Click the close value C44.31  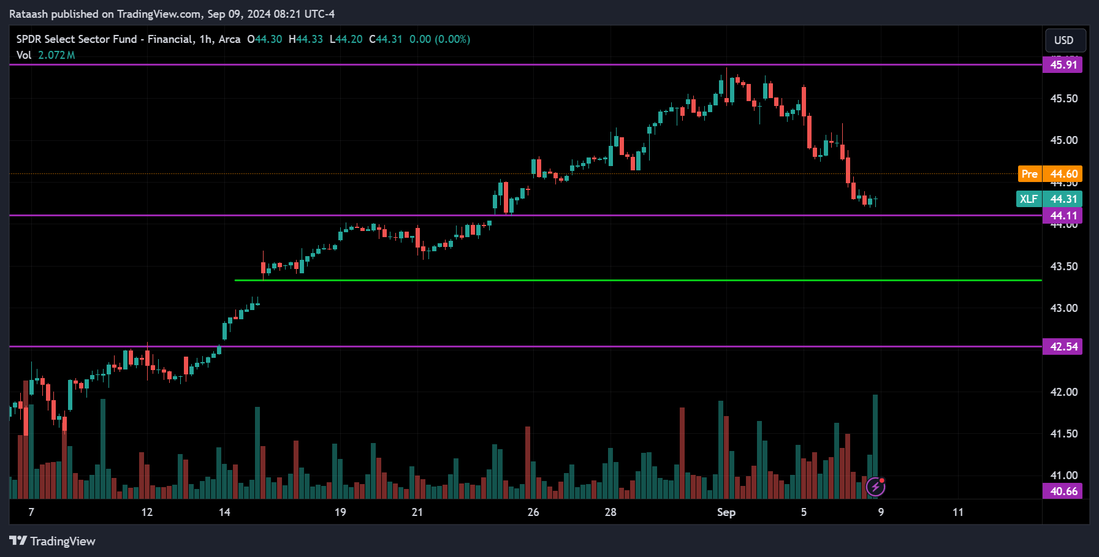[x=386, y=39]
